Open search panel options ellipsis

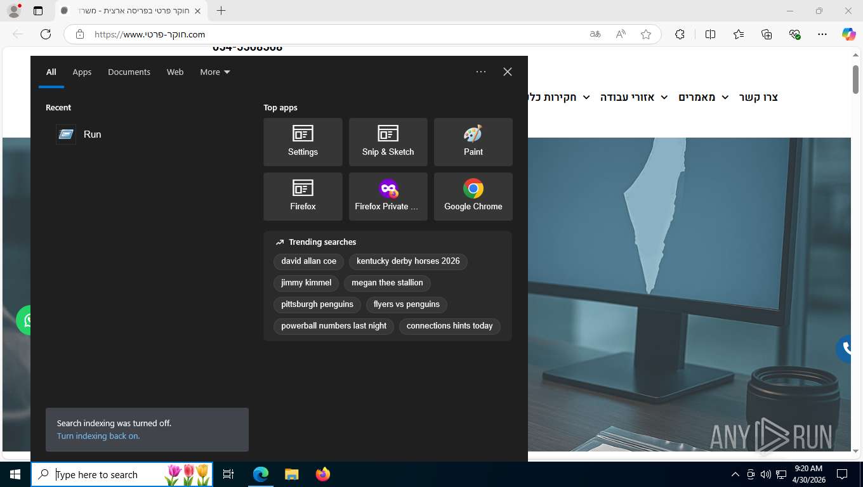coord(481,72)
